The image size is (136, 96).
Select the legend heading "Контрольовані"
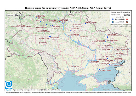pos(116,15)
